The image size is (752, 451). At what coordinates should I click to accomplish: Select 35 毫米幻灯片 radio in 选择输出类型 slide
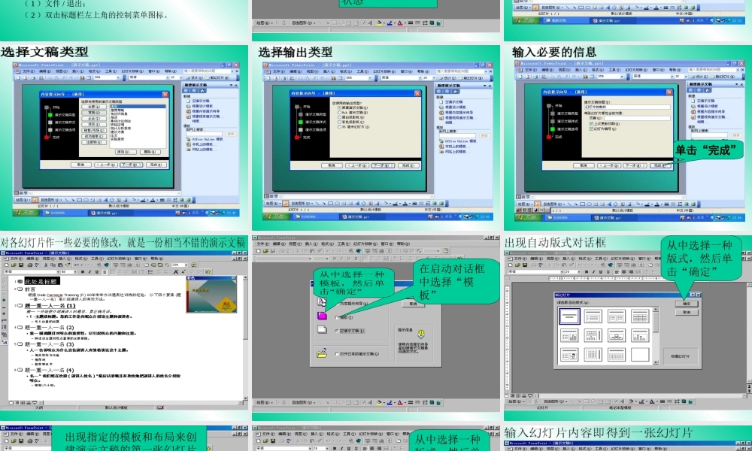[x=340, y=127]
